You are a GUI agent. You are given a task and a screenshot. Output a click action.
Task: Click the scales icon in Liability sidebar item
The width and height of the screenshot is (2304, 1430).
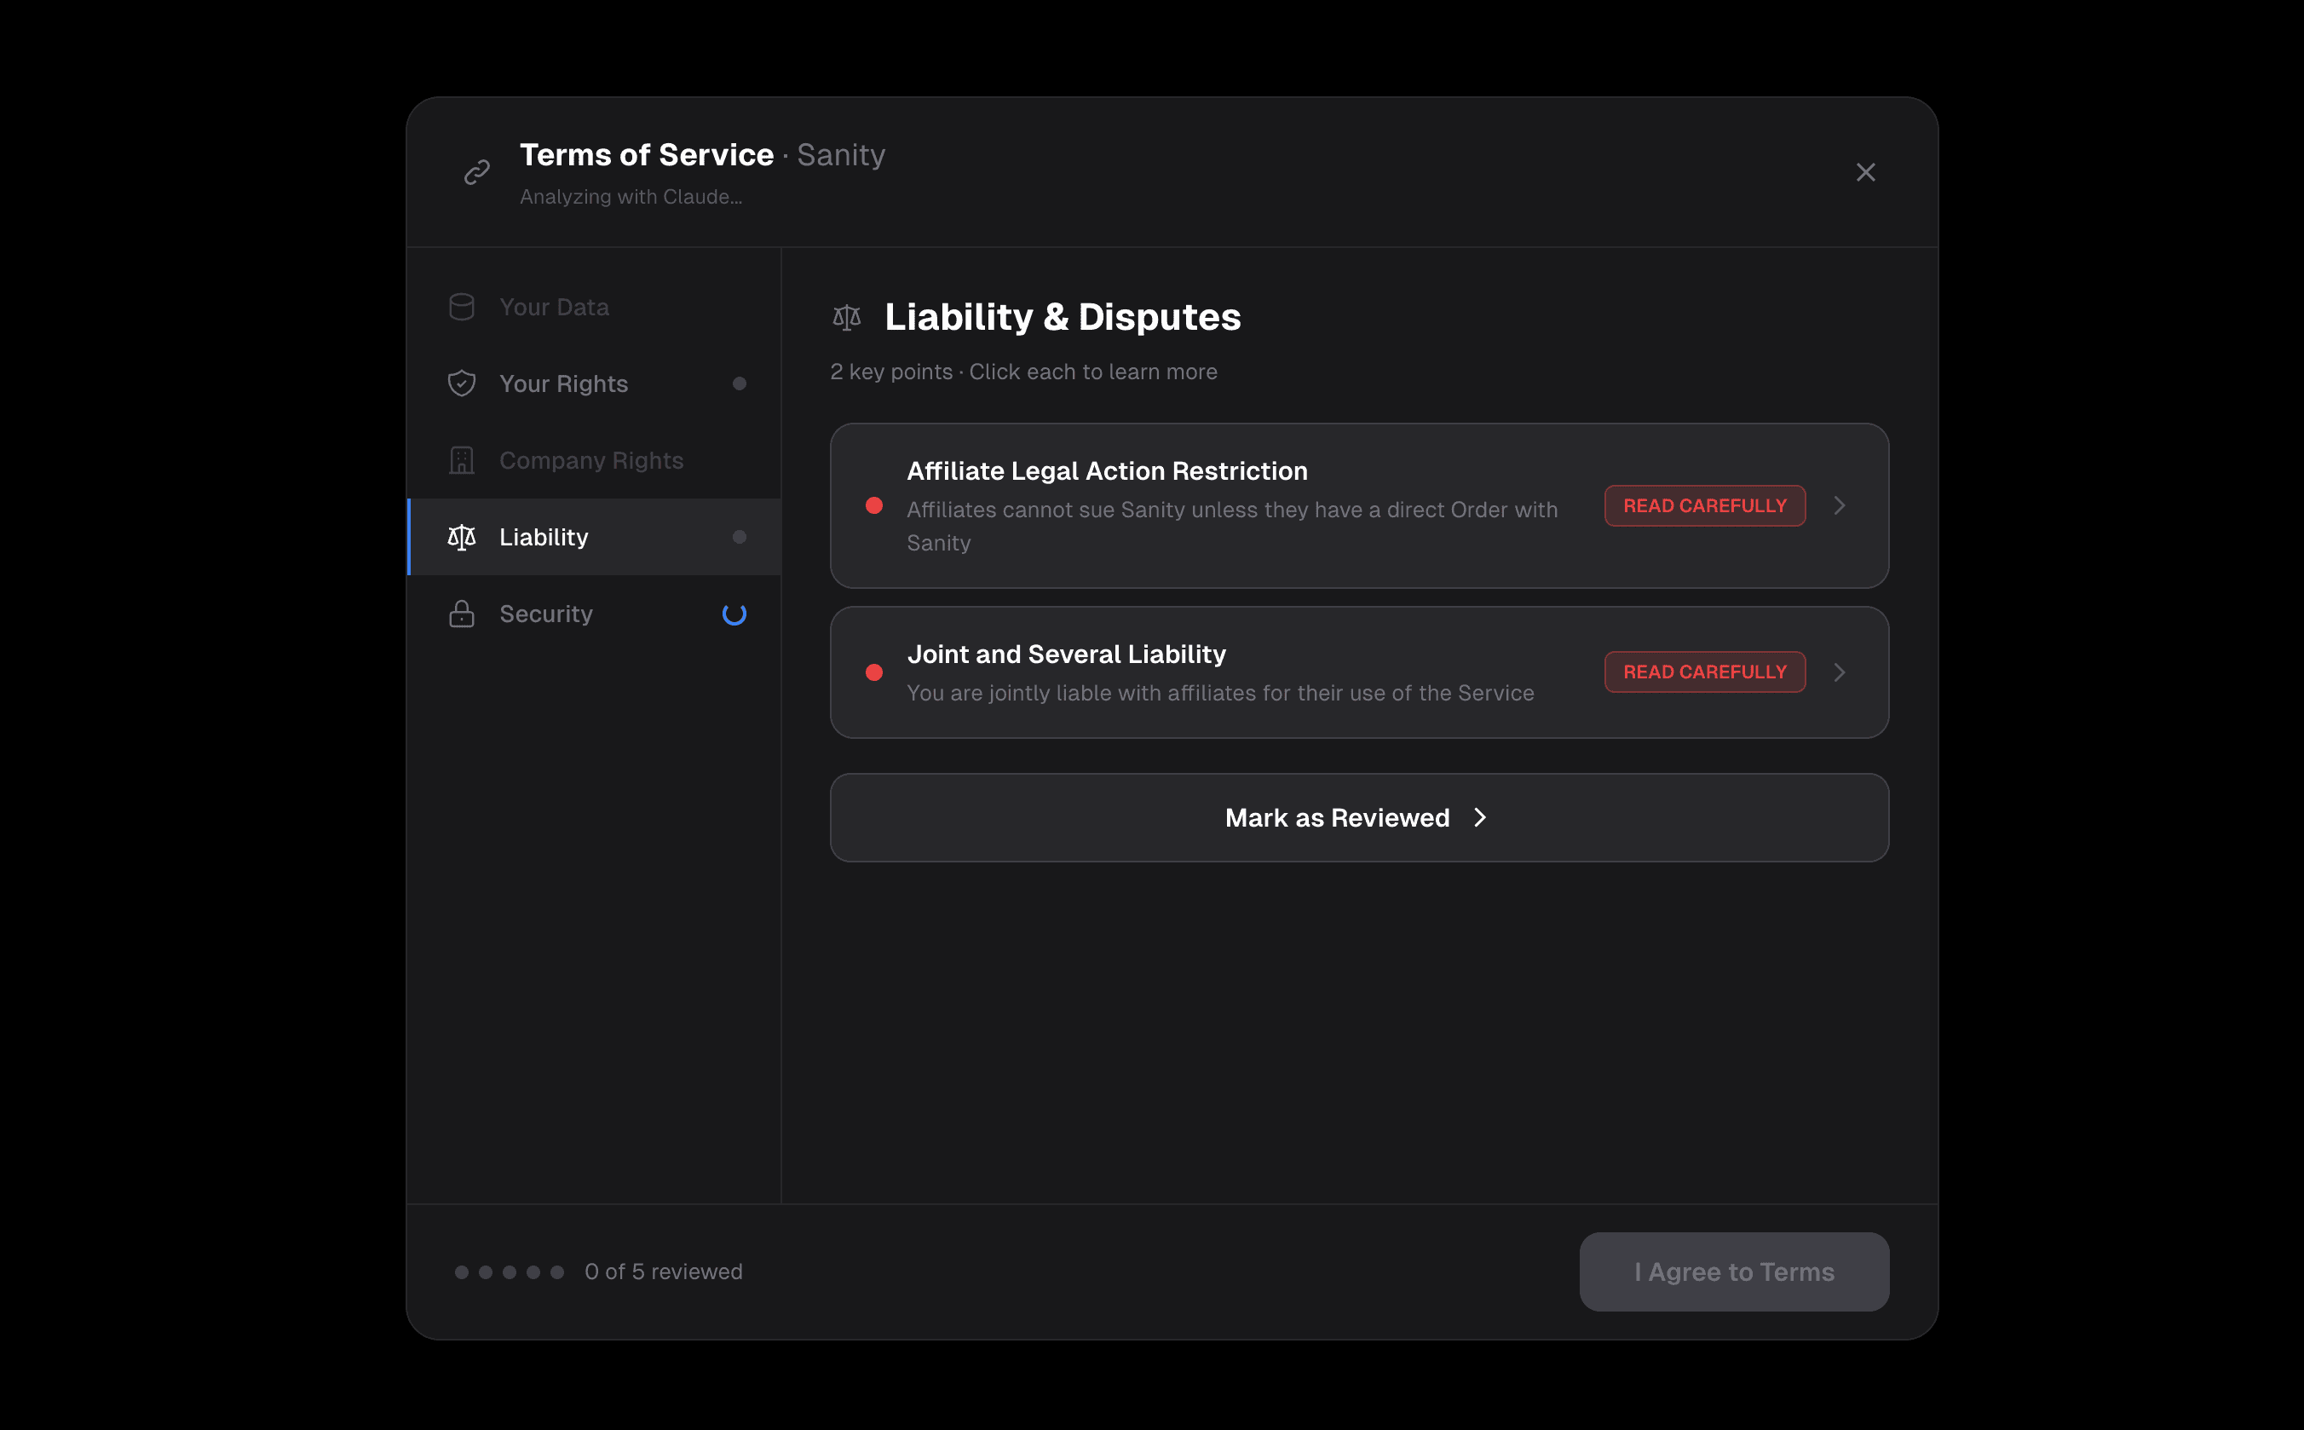(461, 536)
